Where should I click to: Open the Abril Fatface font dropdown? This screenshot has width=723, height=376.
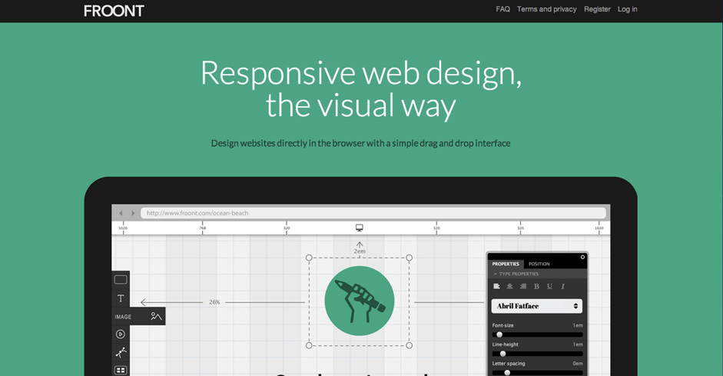coord(537,306)
